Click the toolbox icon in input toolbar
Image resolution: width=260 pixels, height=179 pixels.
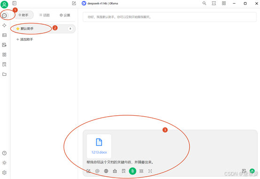[x=115, y=171]
